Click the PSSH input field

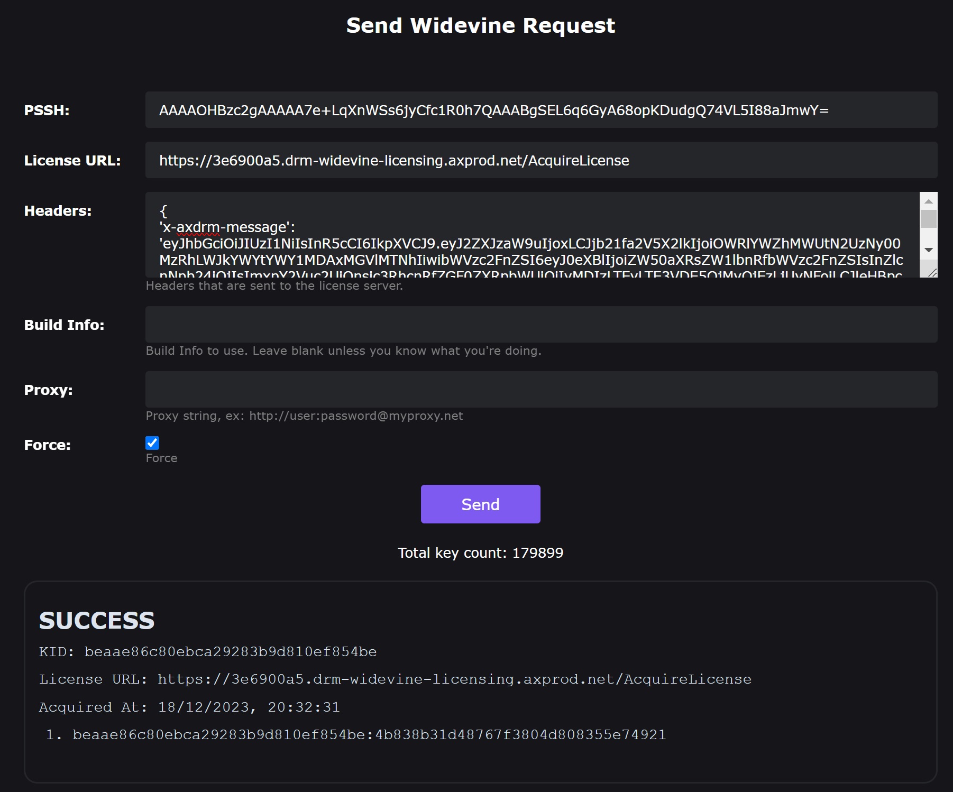click(x=540, y=110)
